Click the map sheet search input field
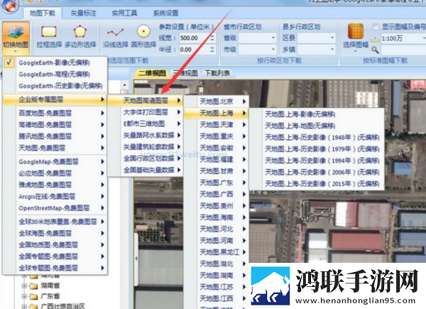 (403, 50)
